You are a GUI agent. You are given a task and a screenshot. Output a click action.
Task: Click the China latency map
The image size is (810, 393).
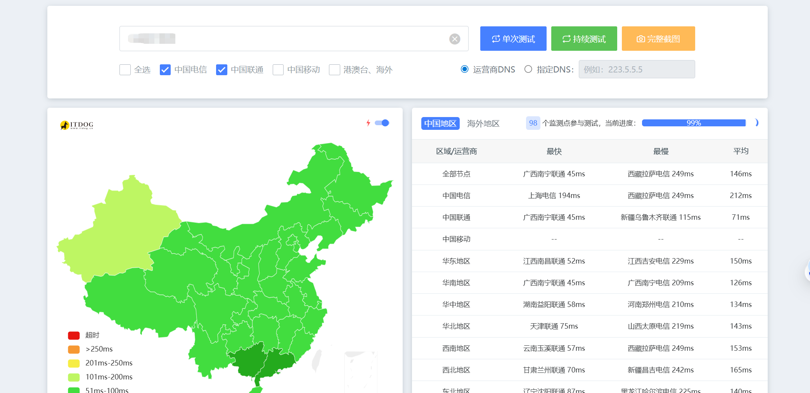(225, 267)
